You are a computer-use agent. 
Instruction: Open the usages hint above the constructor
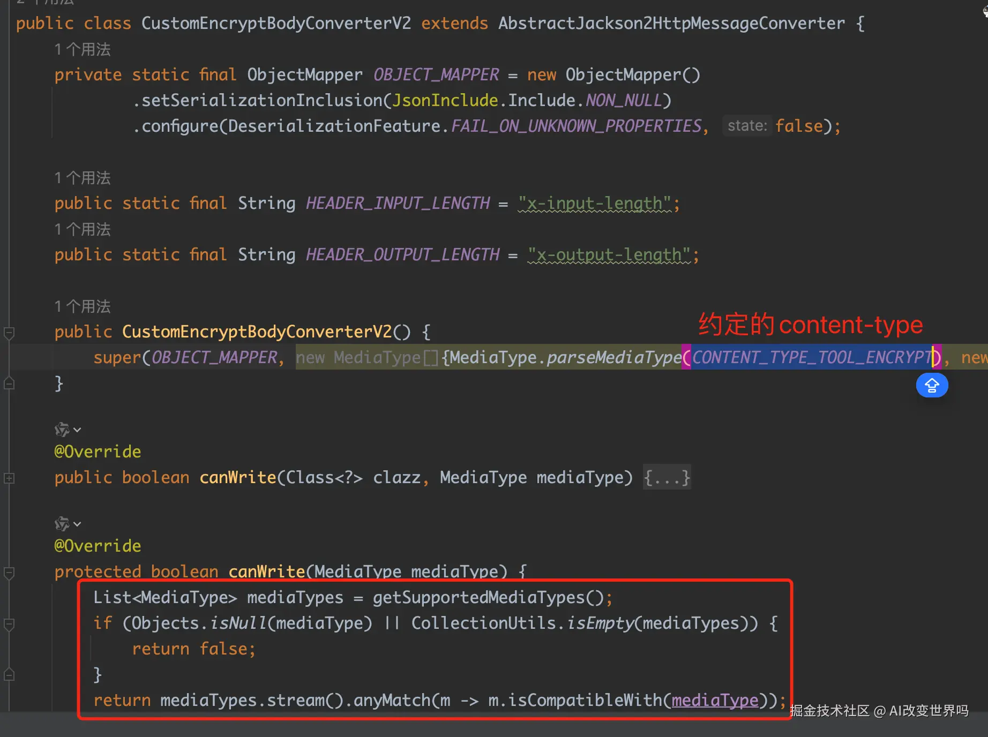coord(83,306)
